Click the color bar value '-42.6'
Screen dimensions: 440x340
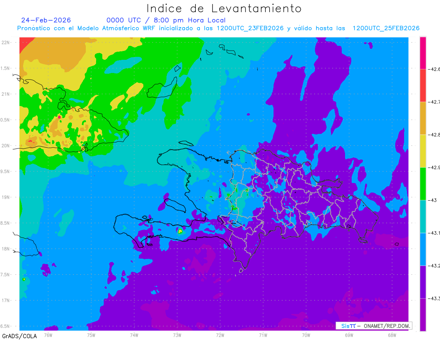[x=434, y=69]
